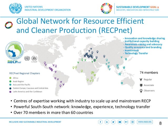Click the UNIDO globe logo
Screen dimensions: 168x126
(x=16, y=8)
